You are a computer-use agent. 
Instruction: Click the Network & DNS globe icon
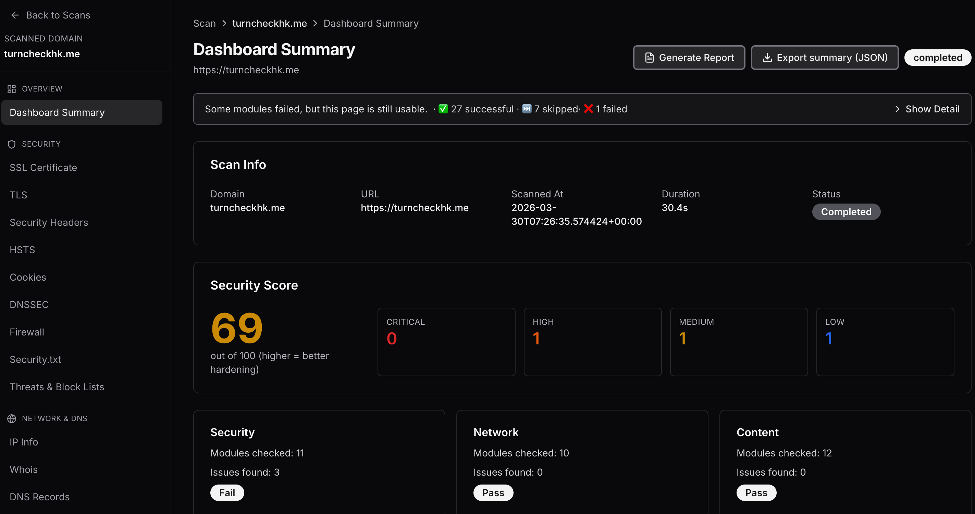click(x=11, y=419)
